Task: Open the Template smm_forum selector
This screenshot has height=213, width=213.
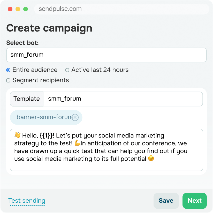Action: [123, 99]
